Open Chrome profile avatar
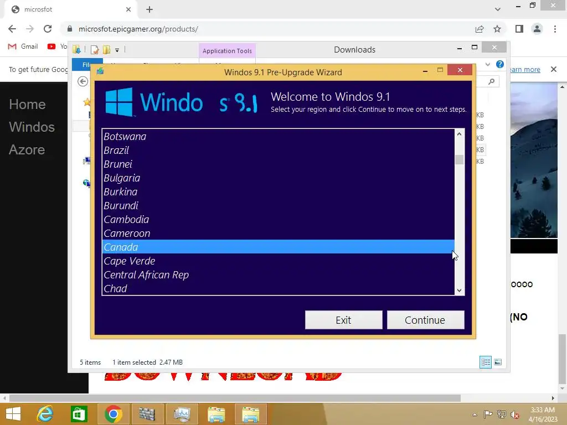The image size is (567, 425). (537, 29)
